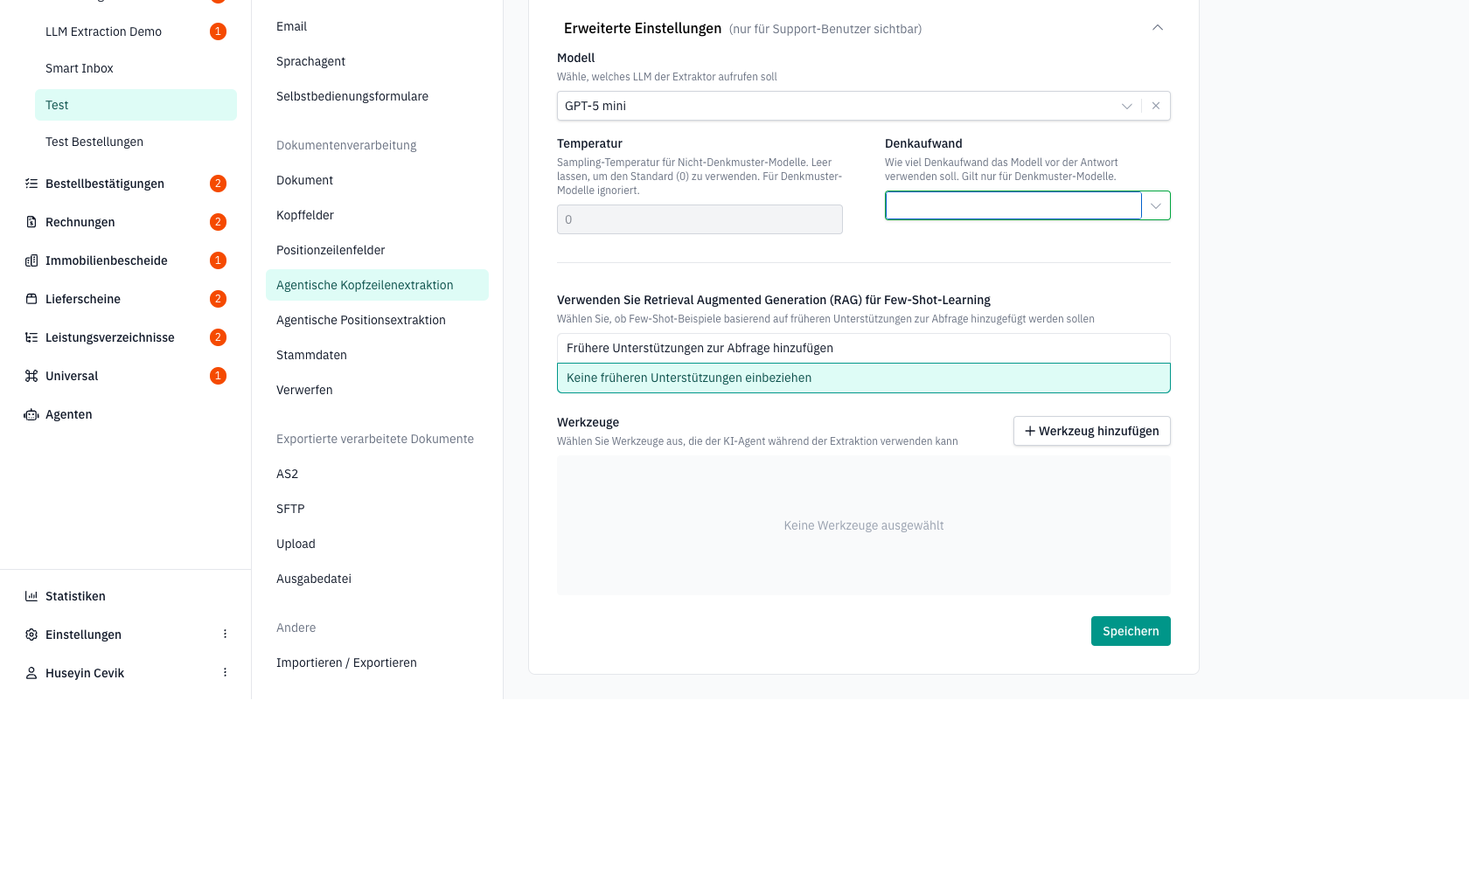Click the Universal command icon
Image resolution: width=1469 pixels, height=874 pixels.
[x=31, y=376]
